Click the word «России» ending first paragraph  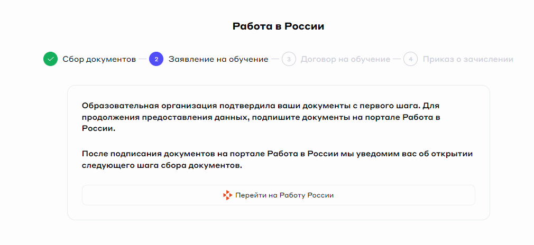[98, 128]
